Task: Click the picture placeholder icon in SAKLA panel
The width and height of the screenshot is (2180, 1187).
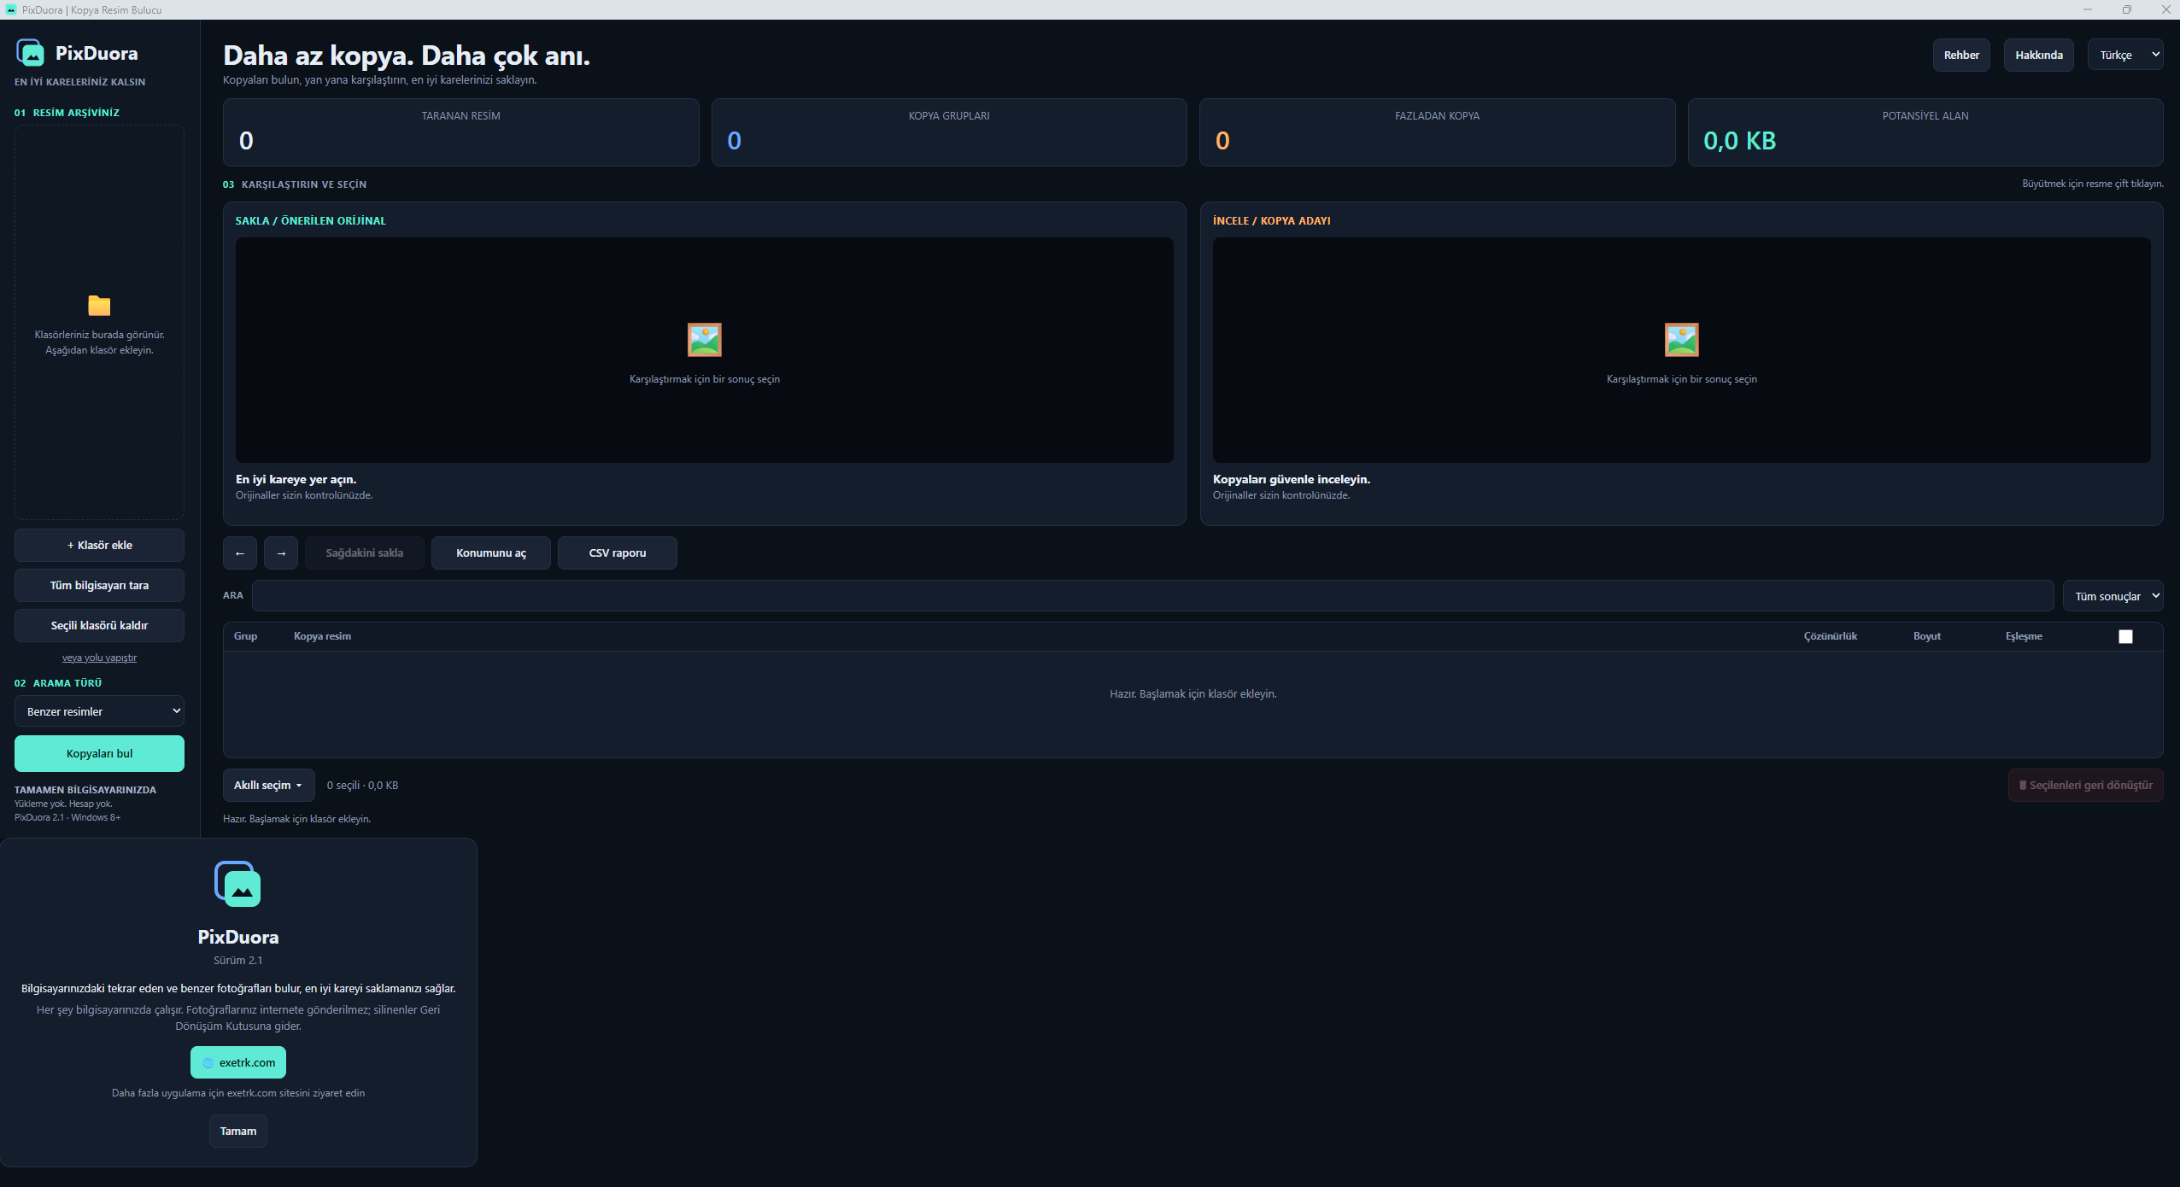Action: [704, 340]
